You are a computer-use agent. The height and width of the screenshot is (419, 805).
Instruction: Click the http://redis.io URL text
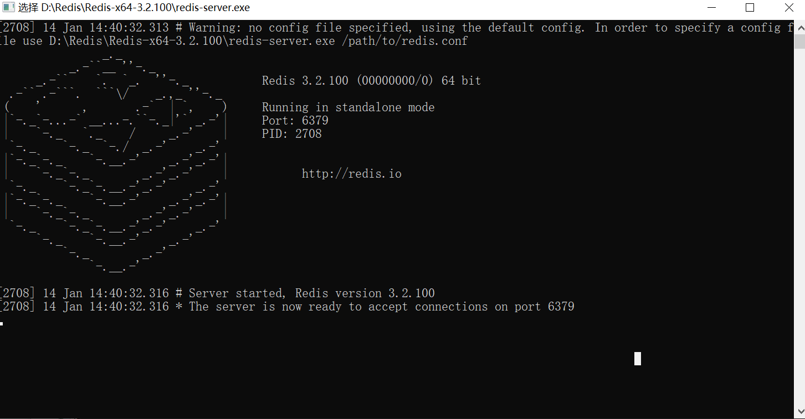click(352, 174)
